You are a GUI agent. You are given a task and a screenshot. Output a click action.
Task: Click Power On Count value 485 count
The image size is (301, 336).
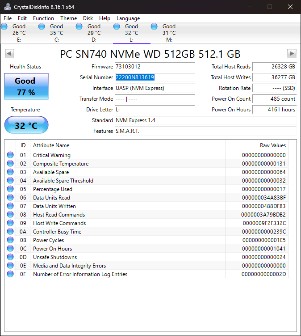(275, 99)
